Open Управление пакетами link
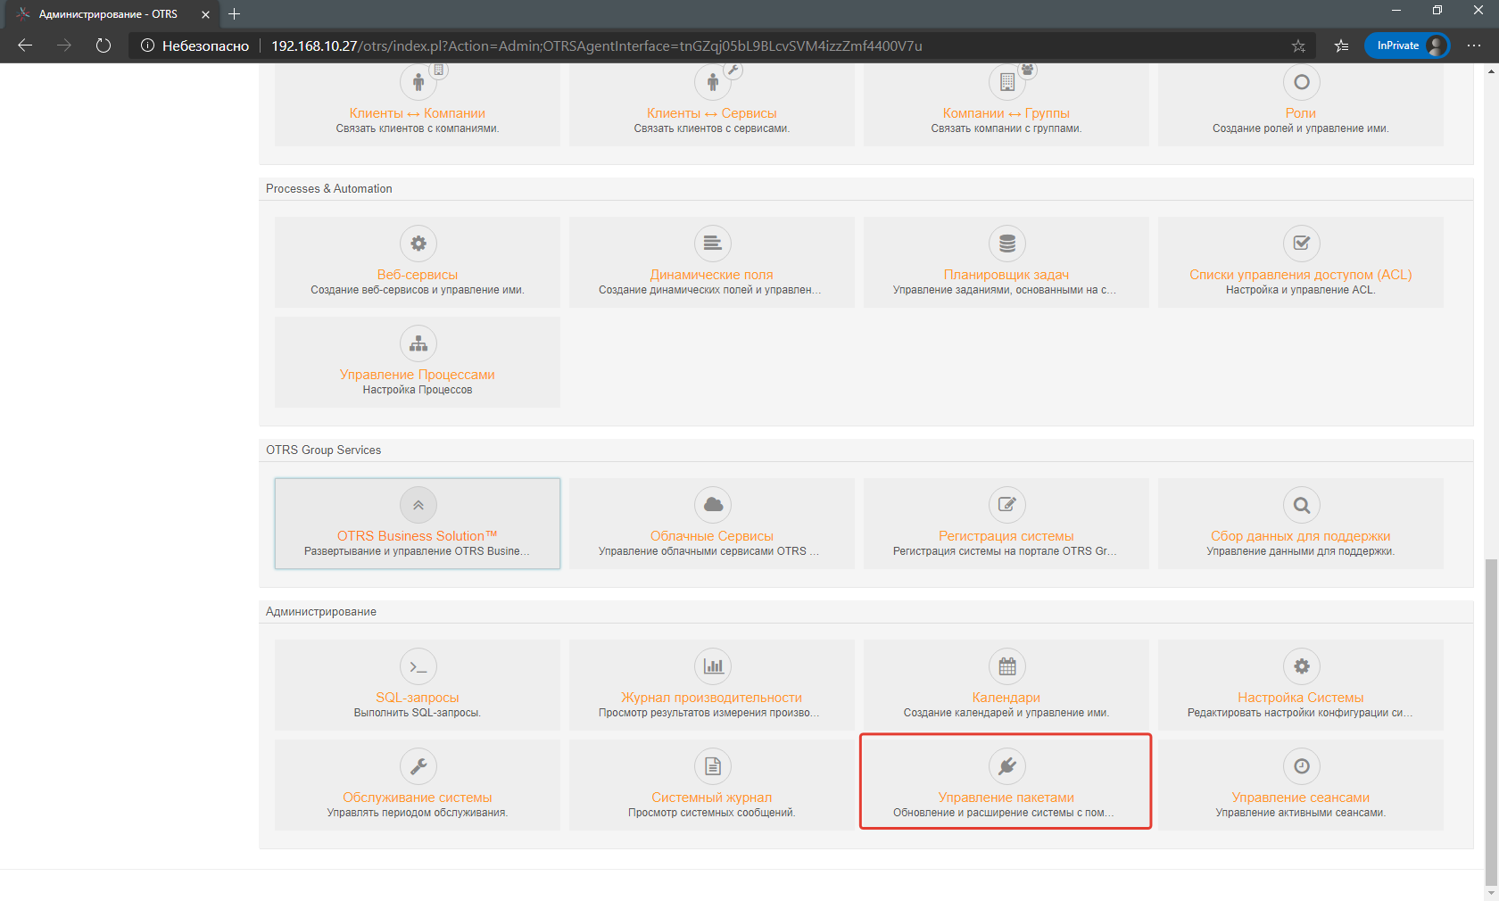This screenshot has height=901, width=1499. coord(1006,798)
